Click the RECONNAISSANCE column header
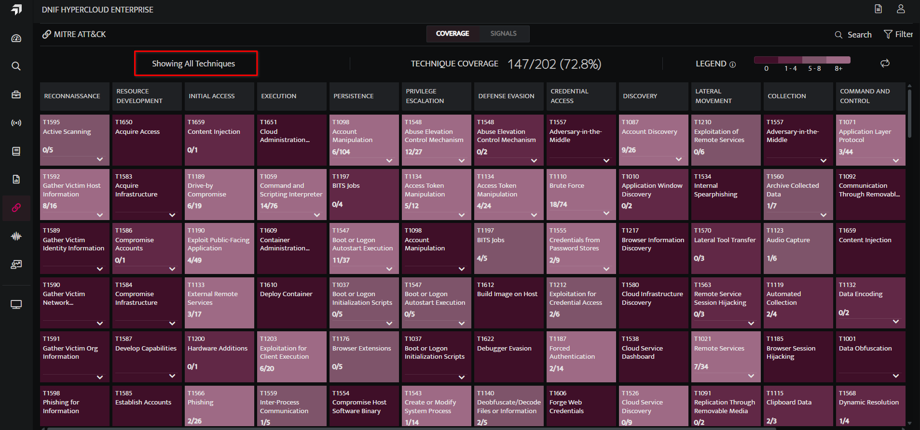The height and width of the screenshot is (430, 920). pos(75,96)
